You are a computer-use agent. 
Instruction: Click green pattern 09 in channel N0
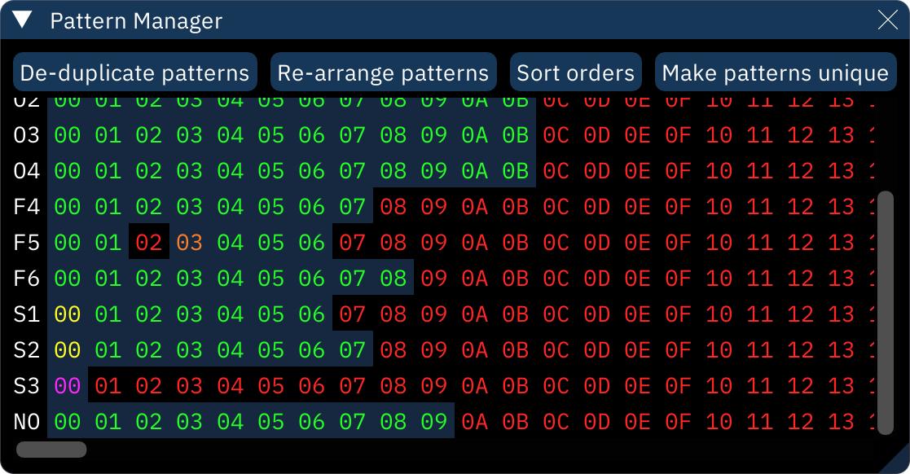click(434, 421)
